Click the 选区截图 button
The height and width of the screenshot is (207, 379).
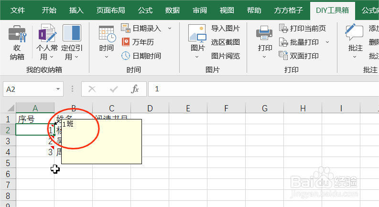click(225, 42)
